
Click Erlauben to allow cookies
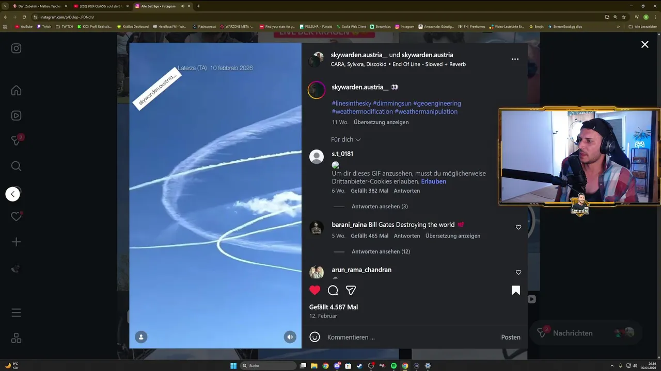[434, 181]
